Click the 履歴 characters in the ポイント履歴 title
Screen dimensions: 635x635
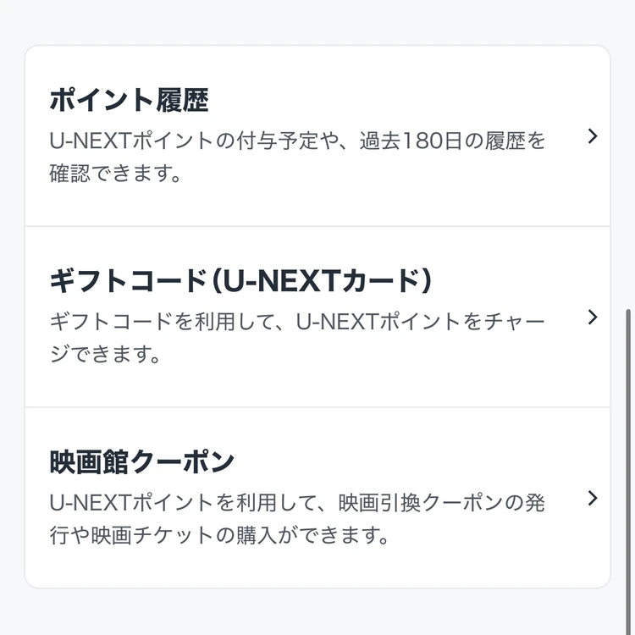click(182, 100)
